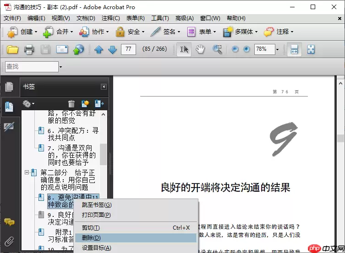The width and height of the screenshot is (345, 253).
Task: Choose 删除(D) from context menu
Action: pyautogui.click(x=136, y=238)
